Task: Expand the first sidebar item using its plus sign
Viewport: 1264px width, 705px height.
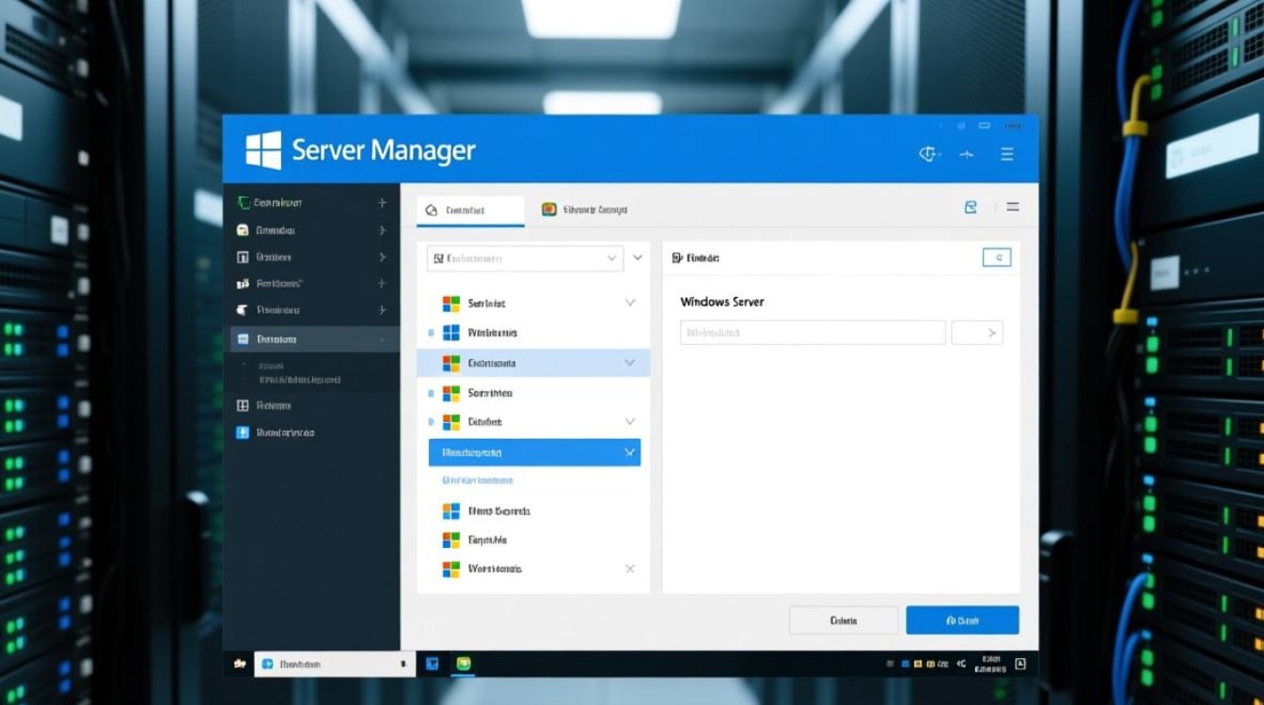Action: pyautogui.click(x=382, y=202)
